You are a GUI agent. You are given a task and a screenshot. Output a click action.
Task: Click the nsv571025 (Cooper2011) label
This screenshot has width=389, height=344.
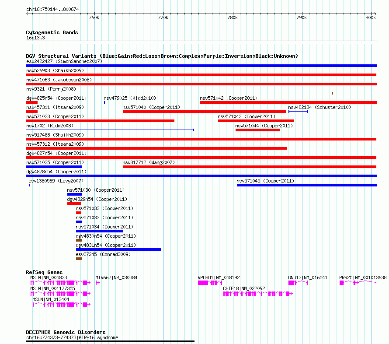click(x=55, y=162)
